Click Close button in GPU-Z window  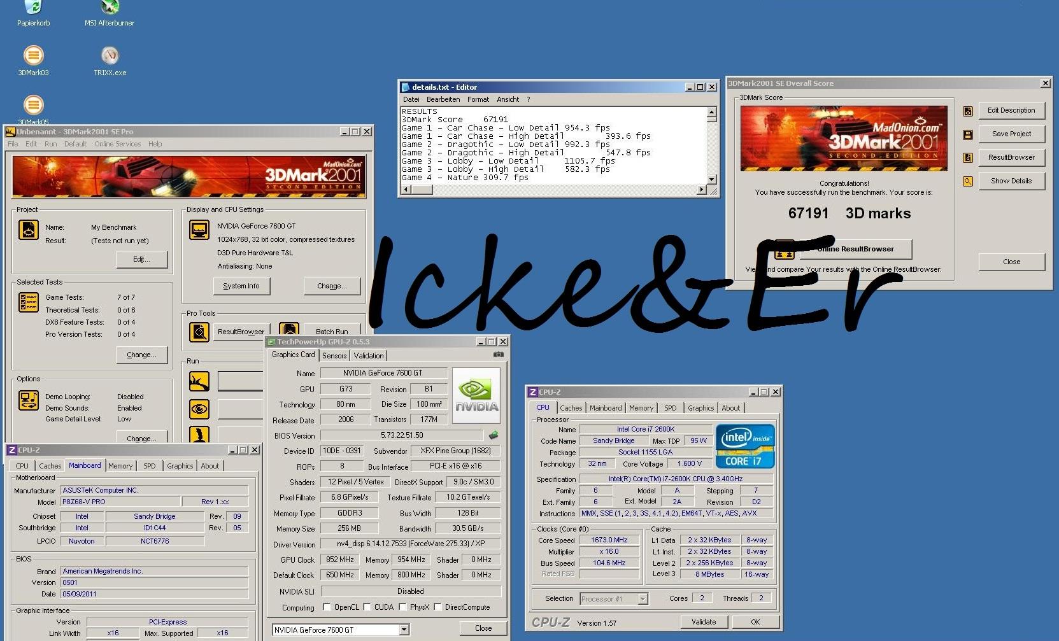483,628
